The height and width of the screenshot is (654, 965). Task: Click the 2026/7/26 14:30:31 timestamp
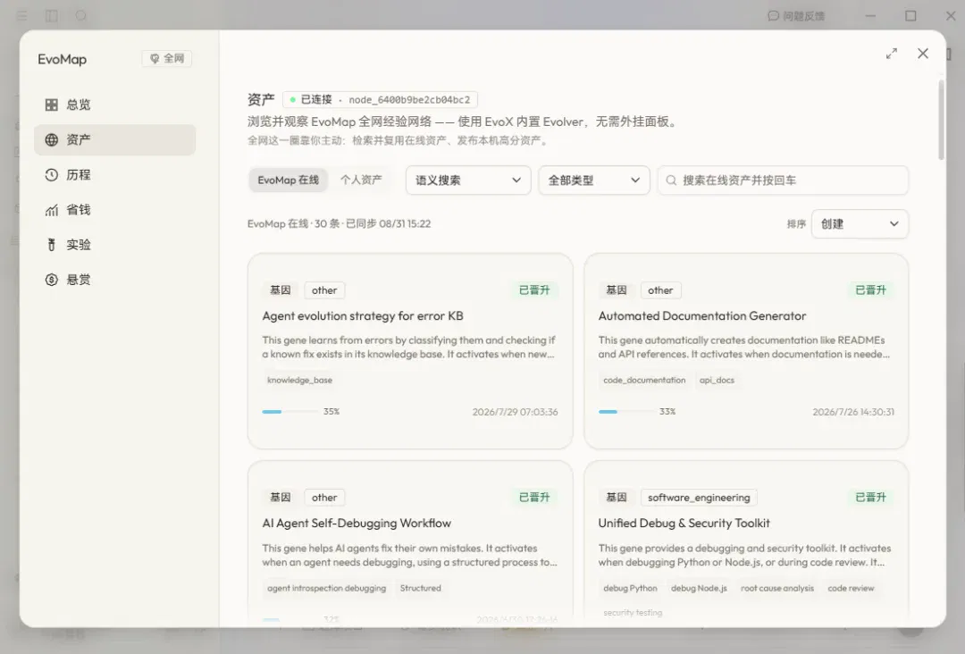pyautogui.click(x=853, y=412)
